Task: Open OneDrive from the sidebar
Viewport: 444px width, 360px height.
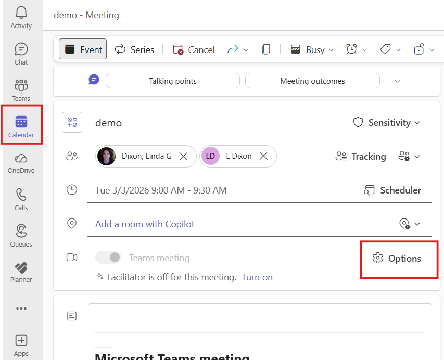Action: pyautogui.click(x=21, y=162)
